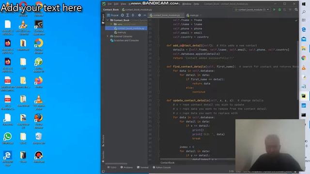The height and width of the screenshot is (174, 310).
Task: Select contact_book_module.py in project tree
Action: point(126,28)
